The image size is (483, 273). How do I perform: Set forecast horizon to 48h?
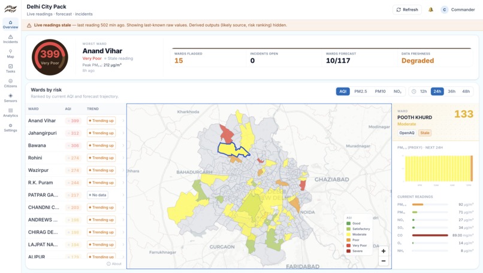click(466, 92)
